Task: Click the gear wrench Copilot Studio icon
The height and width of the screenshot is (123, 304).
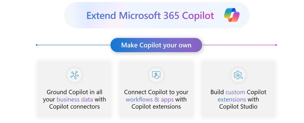Action: click(238, 75)
